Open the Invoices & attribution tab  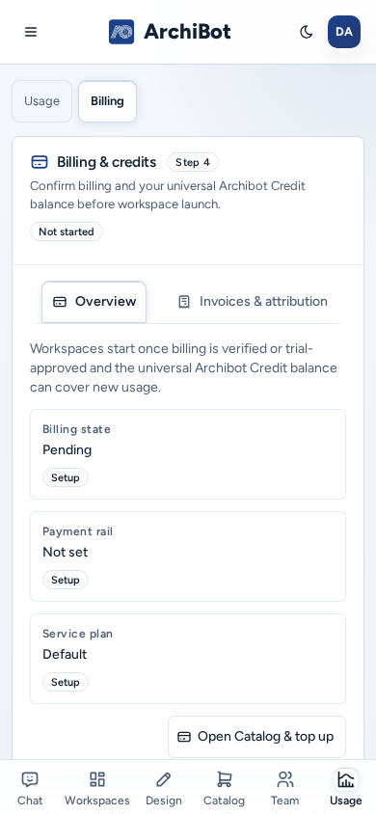click(x=252, y=302)
